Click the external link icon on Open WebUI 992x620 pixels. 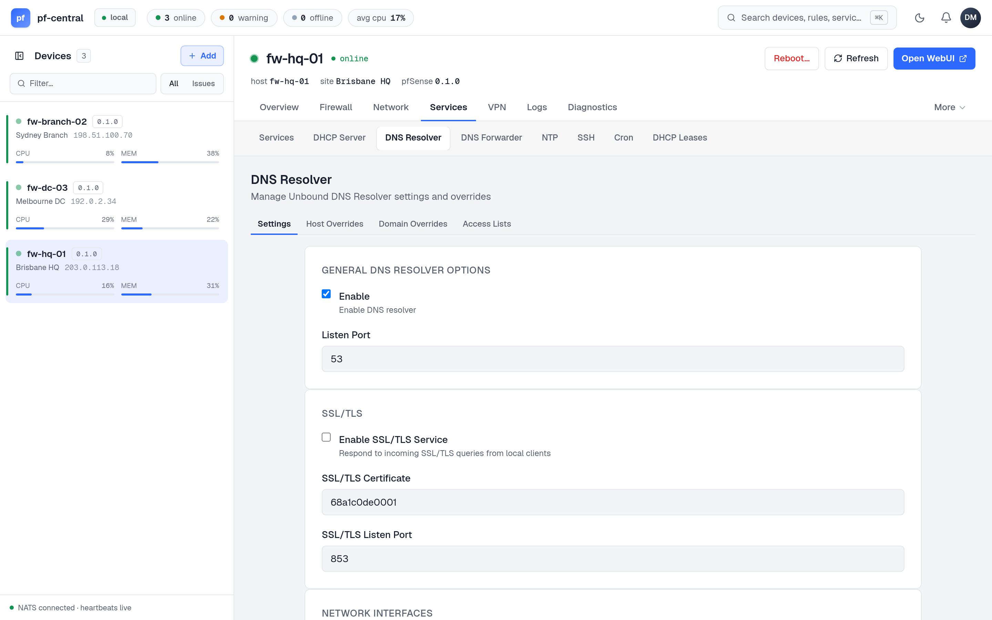[x=963, y=59]
